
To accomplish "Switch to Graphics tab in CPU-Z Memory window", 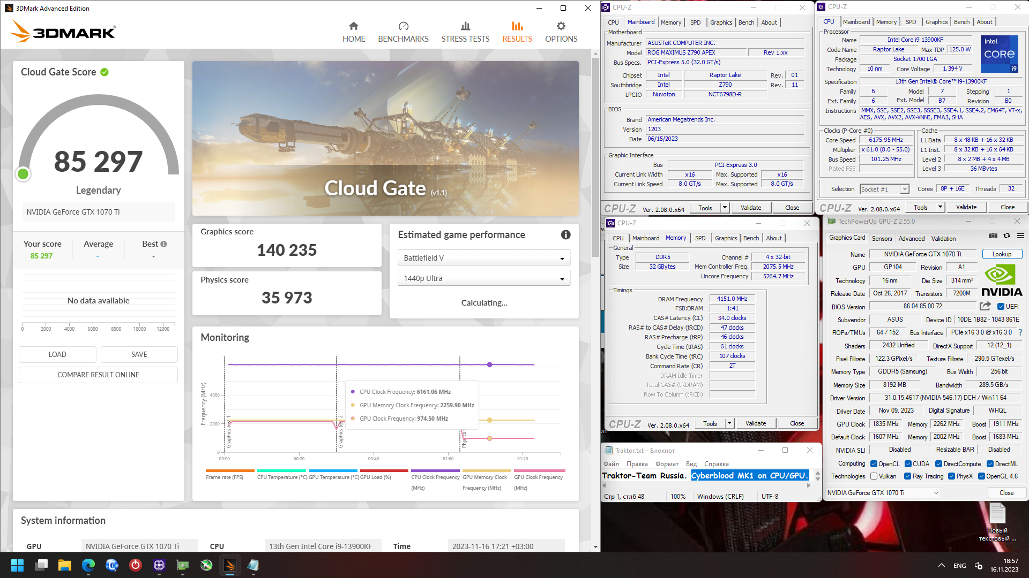I will point(726,238).
